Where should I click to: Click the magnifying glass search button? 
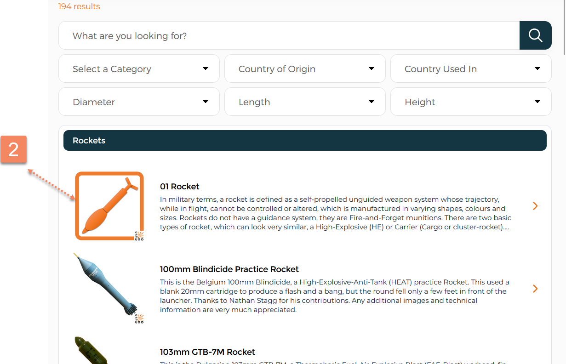click(535, 35)
